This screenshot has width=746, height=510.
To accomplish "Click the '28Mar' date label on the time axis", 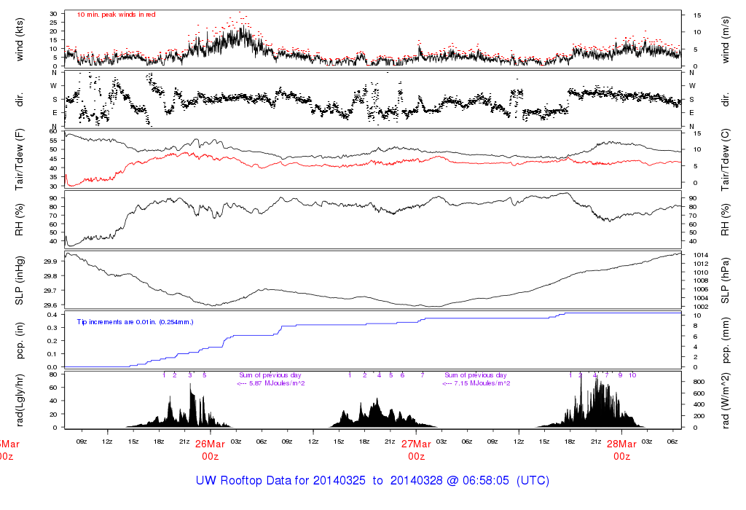I will pyautogui.click(x=621, y=444).
